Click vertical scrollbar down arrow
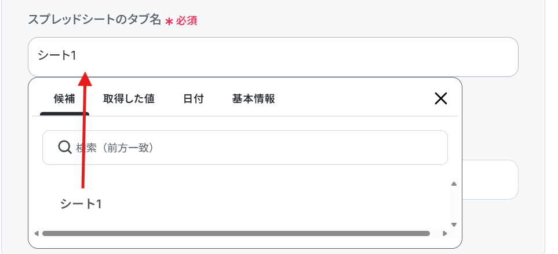Image resolution: width=558 pixels, height=254 pixels. pyautogui.click(x=454, y=224)
